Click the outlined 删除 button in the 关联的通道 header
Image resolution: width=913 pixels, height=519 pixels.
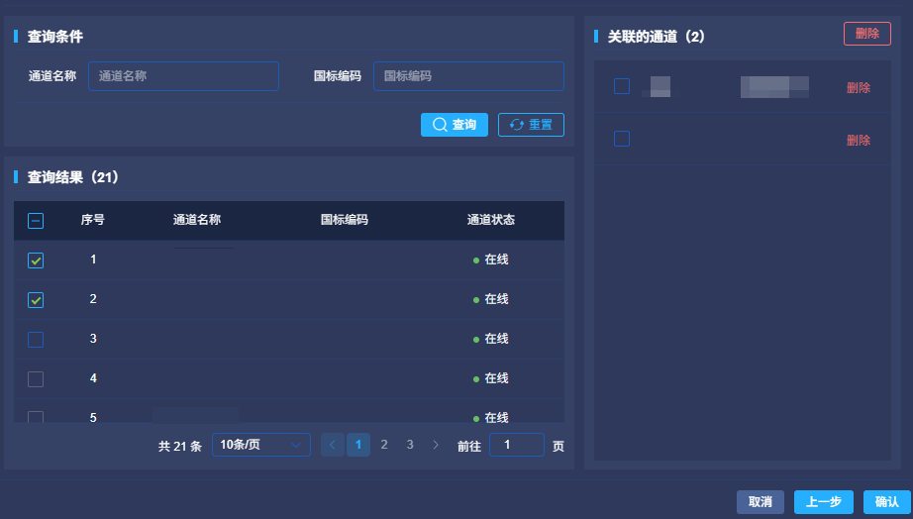click(x=867, y=34)
